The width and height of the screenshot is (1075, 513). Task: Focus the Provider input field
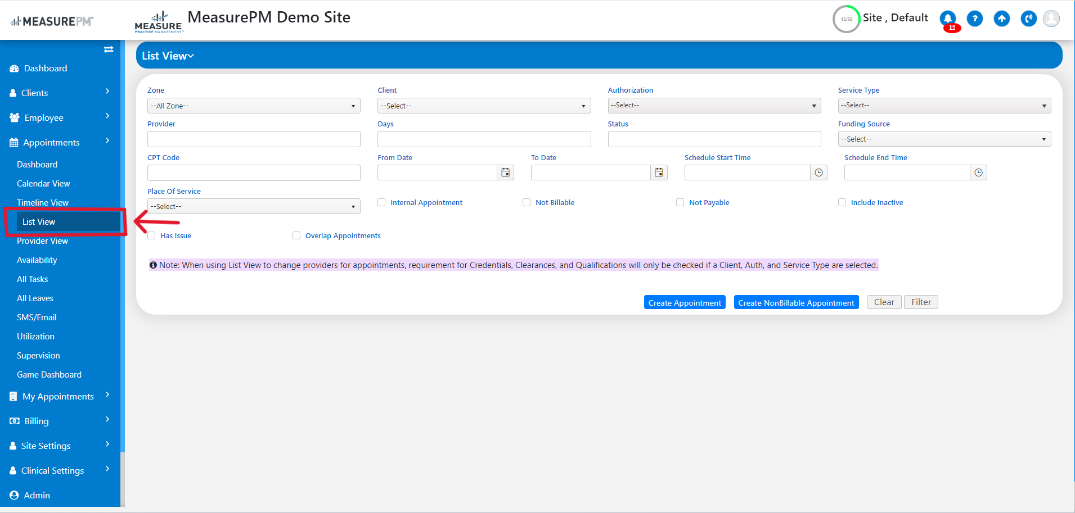254,139
